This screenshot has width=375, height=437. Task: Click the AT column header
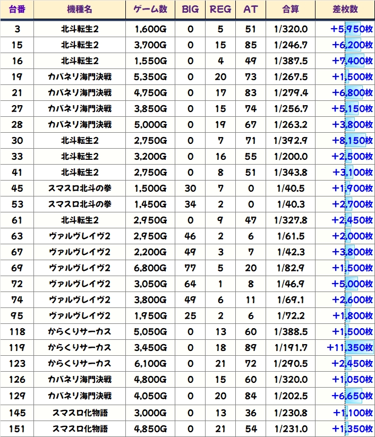point(251,10)
